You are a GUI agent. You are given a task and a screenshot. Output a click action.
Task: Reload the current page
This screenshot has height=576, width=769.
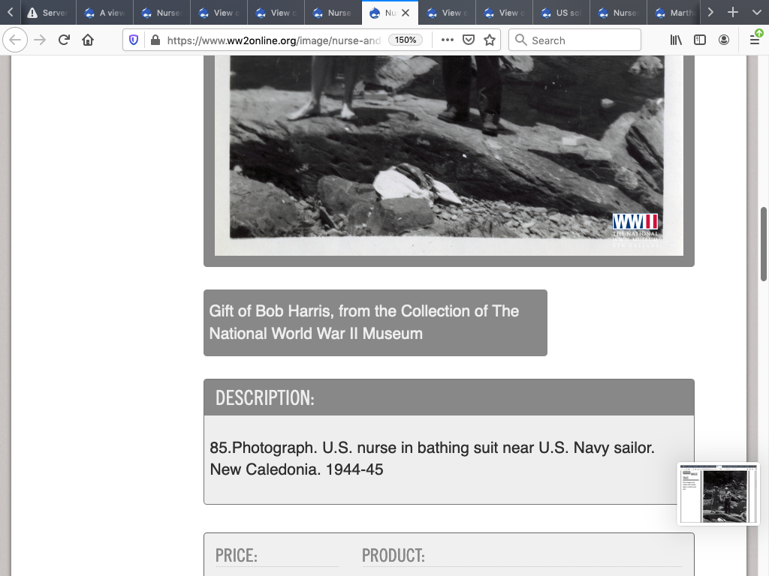(64, 40)
